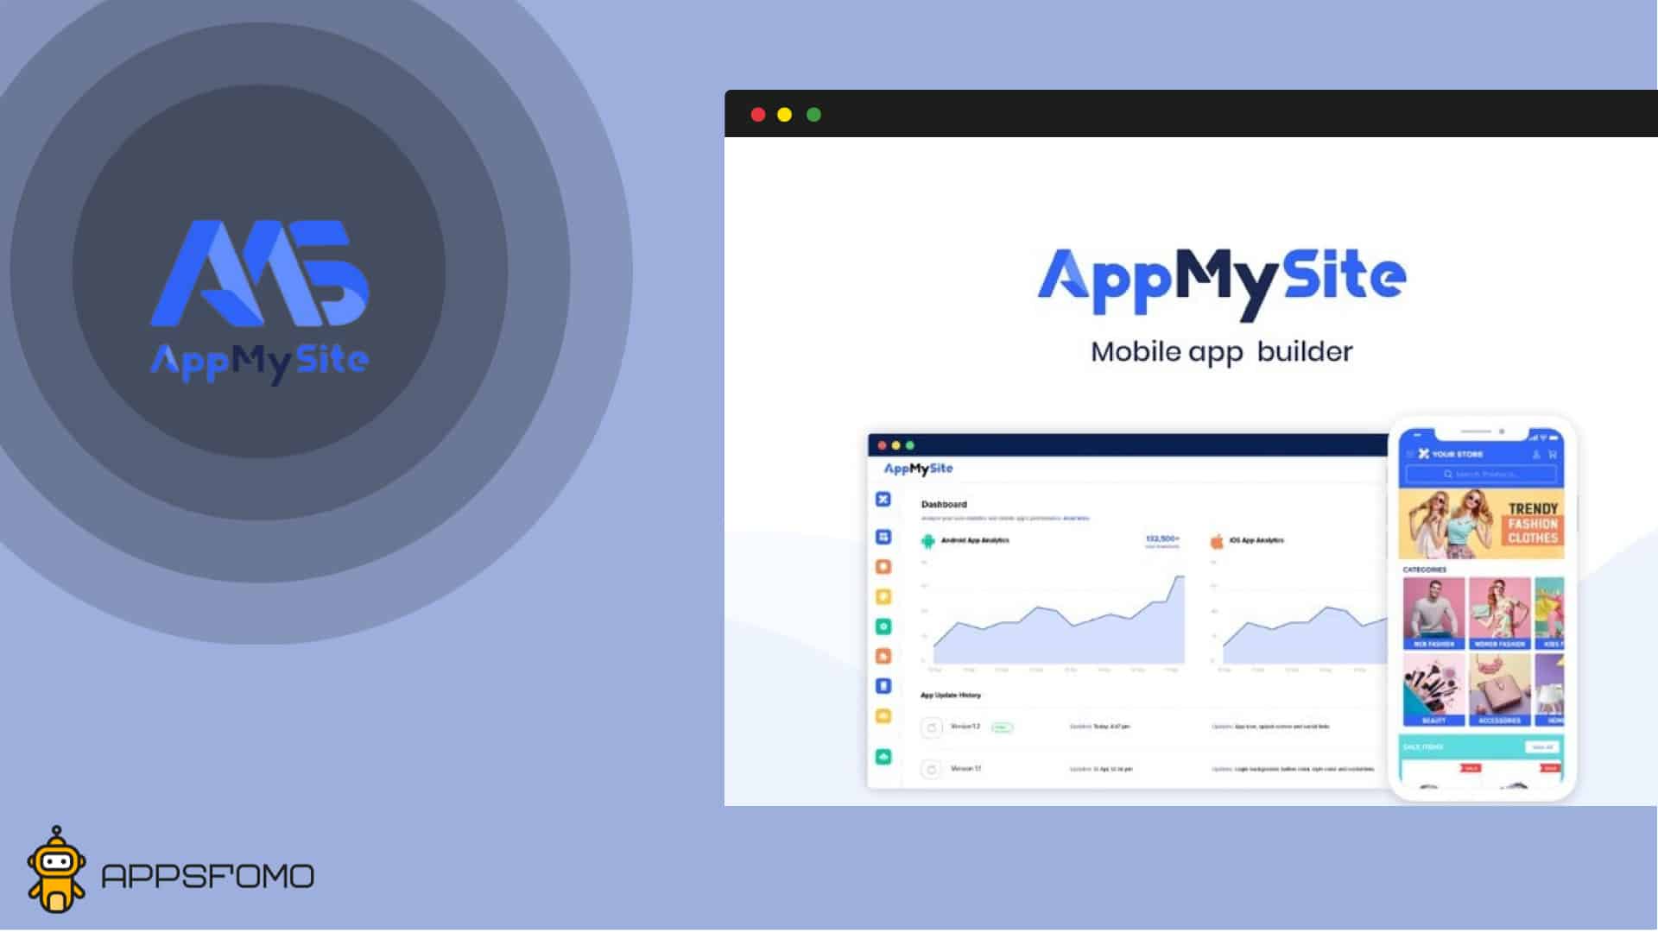Open the Men Fashion category thumbnail
The height and width of the screenshot is (932, 1658).
pos(1433,613)
